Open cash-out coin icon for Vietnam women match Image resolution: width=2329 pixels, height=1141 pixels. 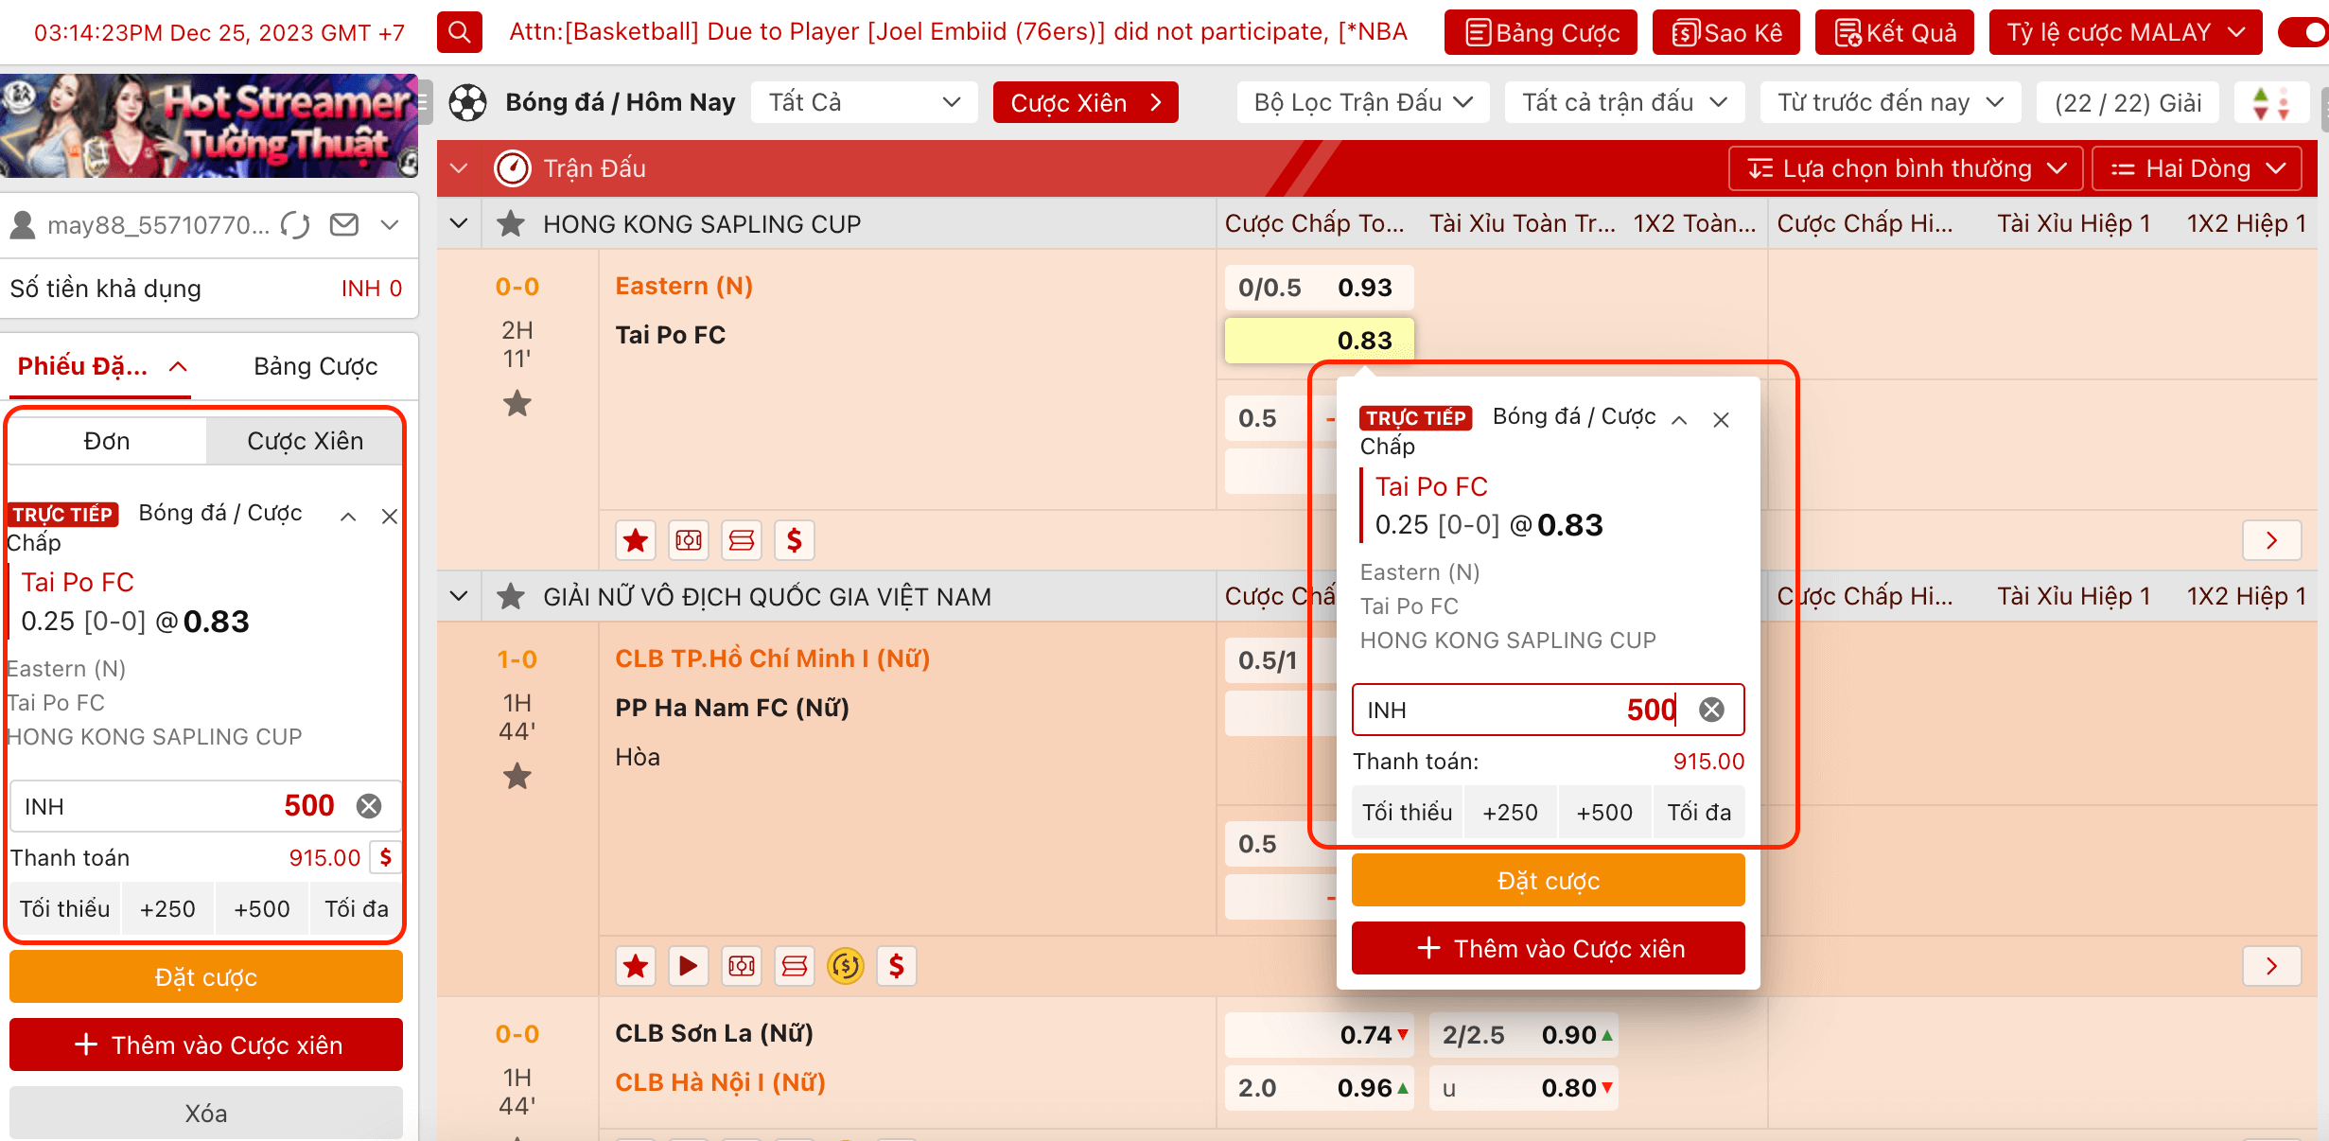click(845, 966)
